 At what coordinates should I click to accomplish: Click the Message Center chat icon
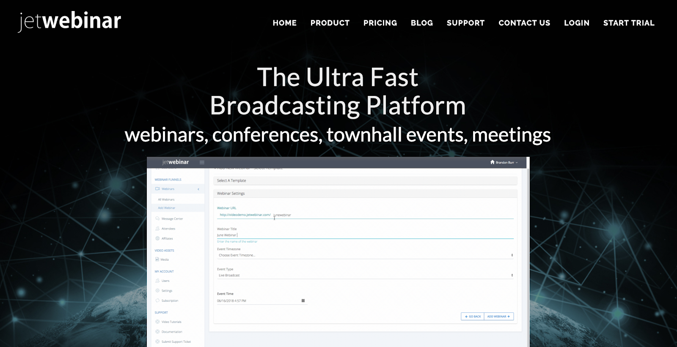click(x=157, y=219)
